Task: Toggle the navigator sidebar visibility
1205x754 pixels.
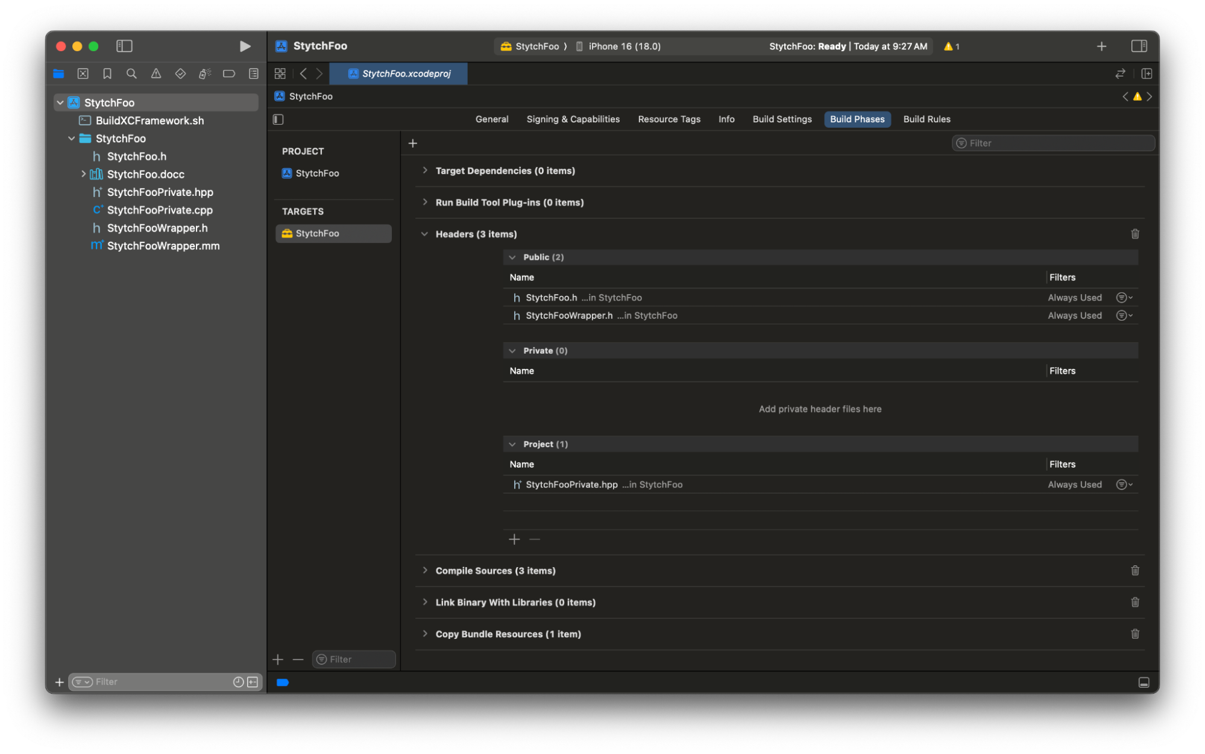Action: (x=124, y=46)
